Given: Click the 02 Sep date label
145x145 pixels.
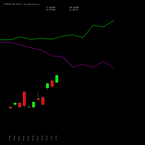Looking at the screenshot, I should pos(23,138).
